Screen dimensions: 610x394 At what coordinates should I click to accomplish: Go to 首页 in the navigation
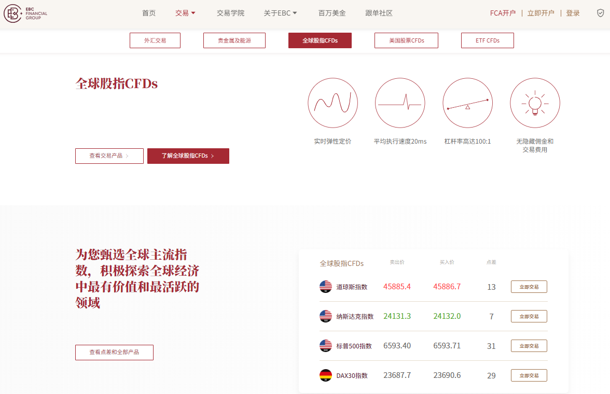click(x=148, y=13)
